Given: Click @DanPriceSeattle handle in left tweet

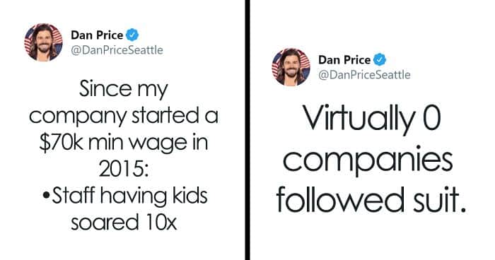Looking at the screenshot, I should click(x=117, y=50).
